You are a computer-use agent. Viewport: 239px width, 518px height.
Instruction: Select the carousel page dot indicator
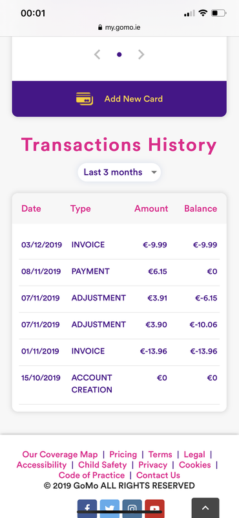tap(119, 54)
